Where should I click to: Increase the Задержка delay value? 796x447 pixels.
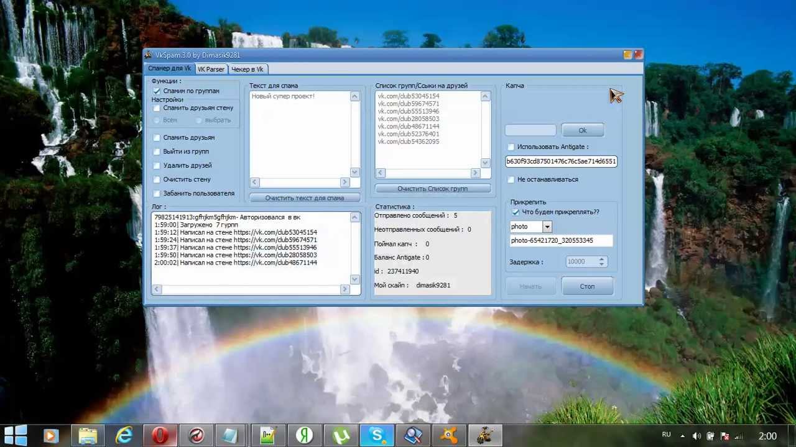pos(601,259)
